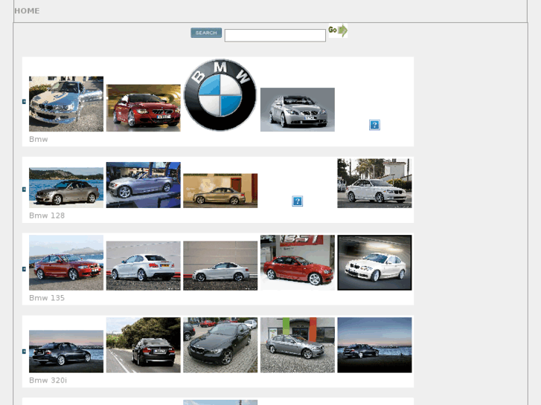Viewport: 541px width, 405px height.
Task: Open the white coupe street thumbnail in Bmw 128
Action: pyautogui.click(x=374, y=183)
